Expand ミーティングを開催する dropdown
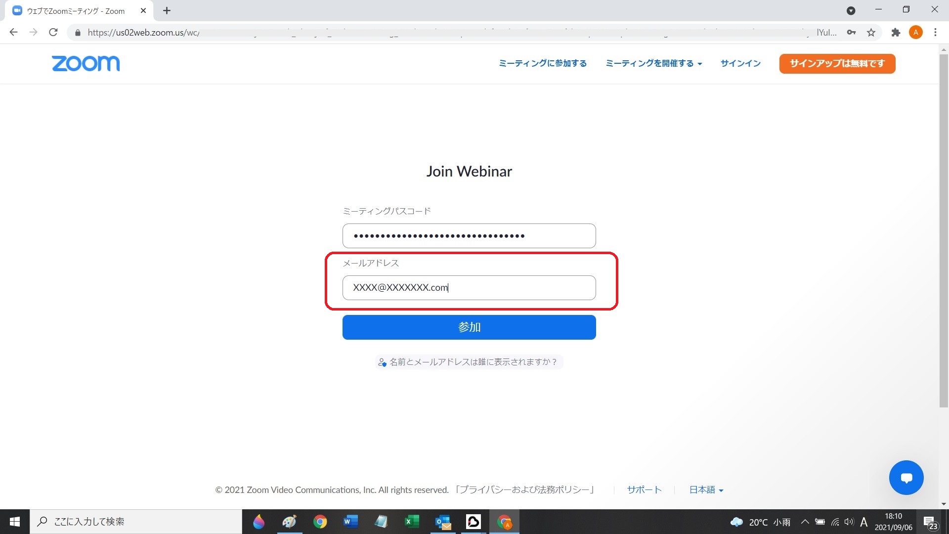The width and height of the screenshot is (949, 534). [653, 63]
